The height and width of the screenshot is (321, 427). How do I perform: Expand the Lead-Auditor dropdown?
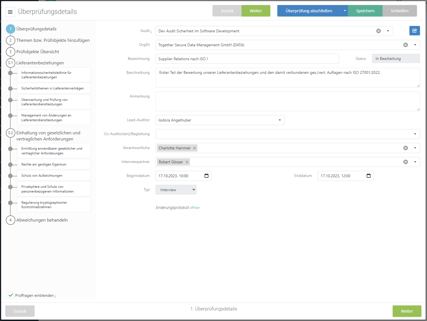point(280,120)
